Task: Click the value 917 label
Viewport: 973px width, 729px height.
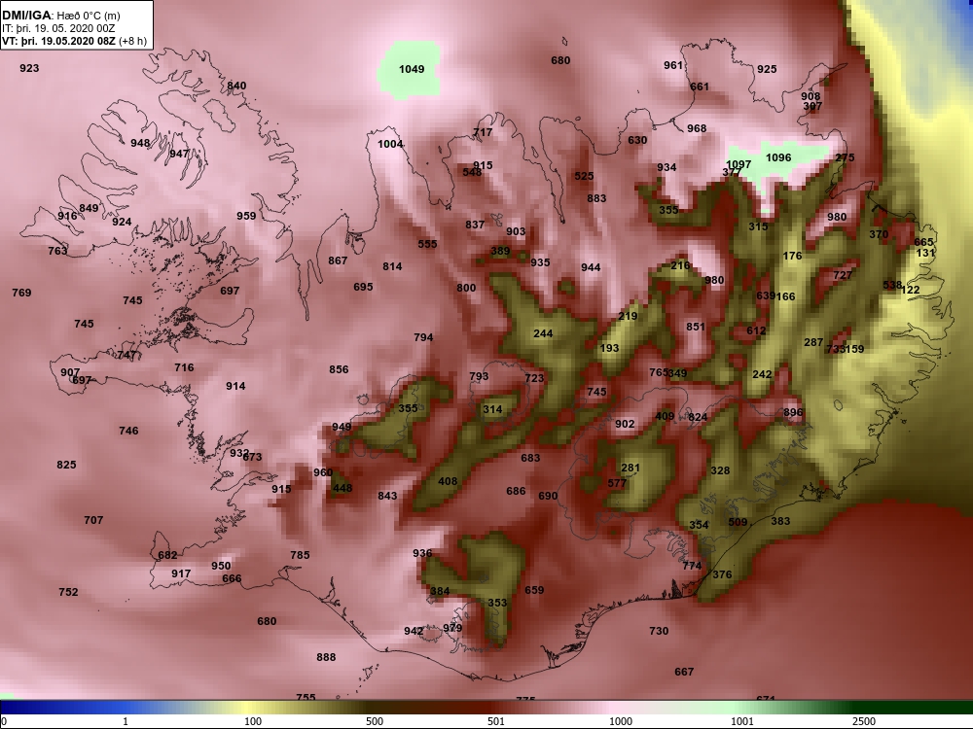Action: coord(181,573)
